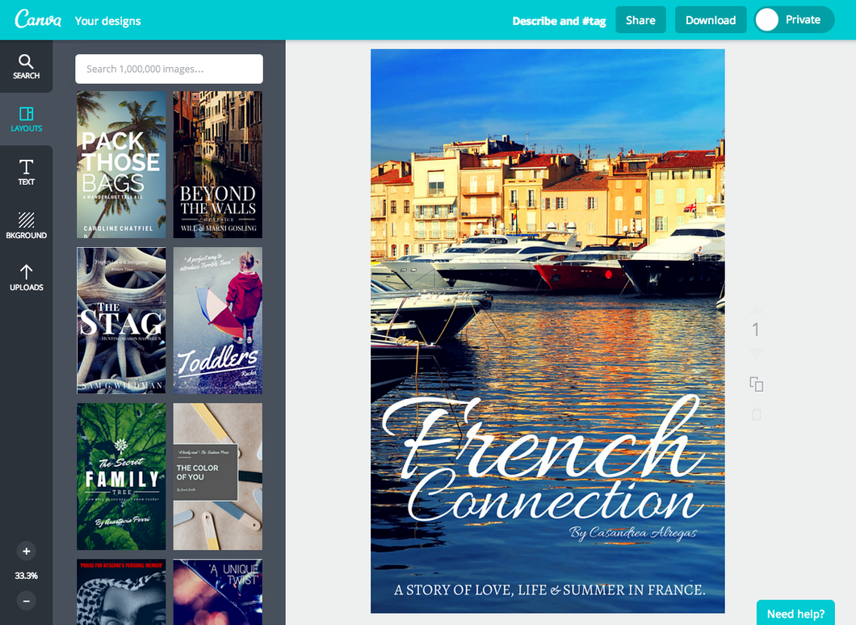Click the Canva logo

point(38,19)
